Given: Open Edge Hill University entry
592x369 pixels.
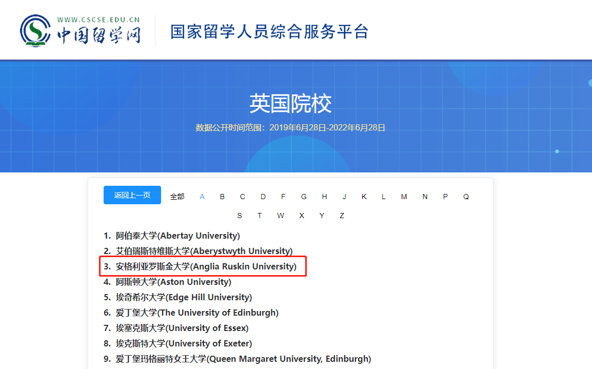Looking at the screenshot, I should (x=184, y=297).
